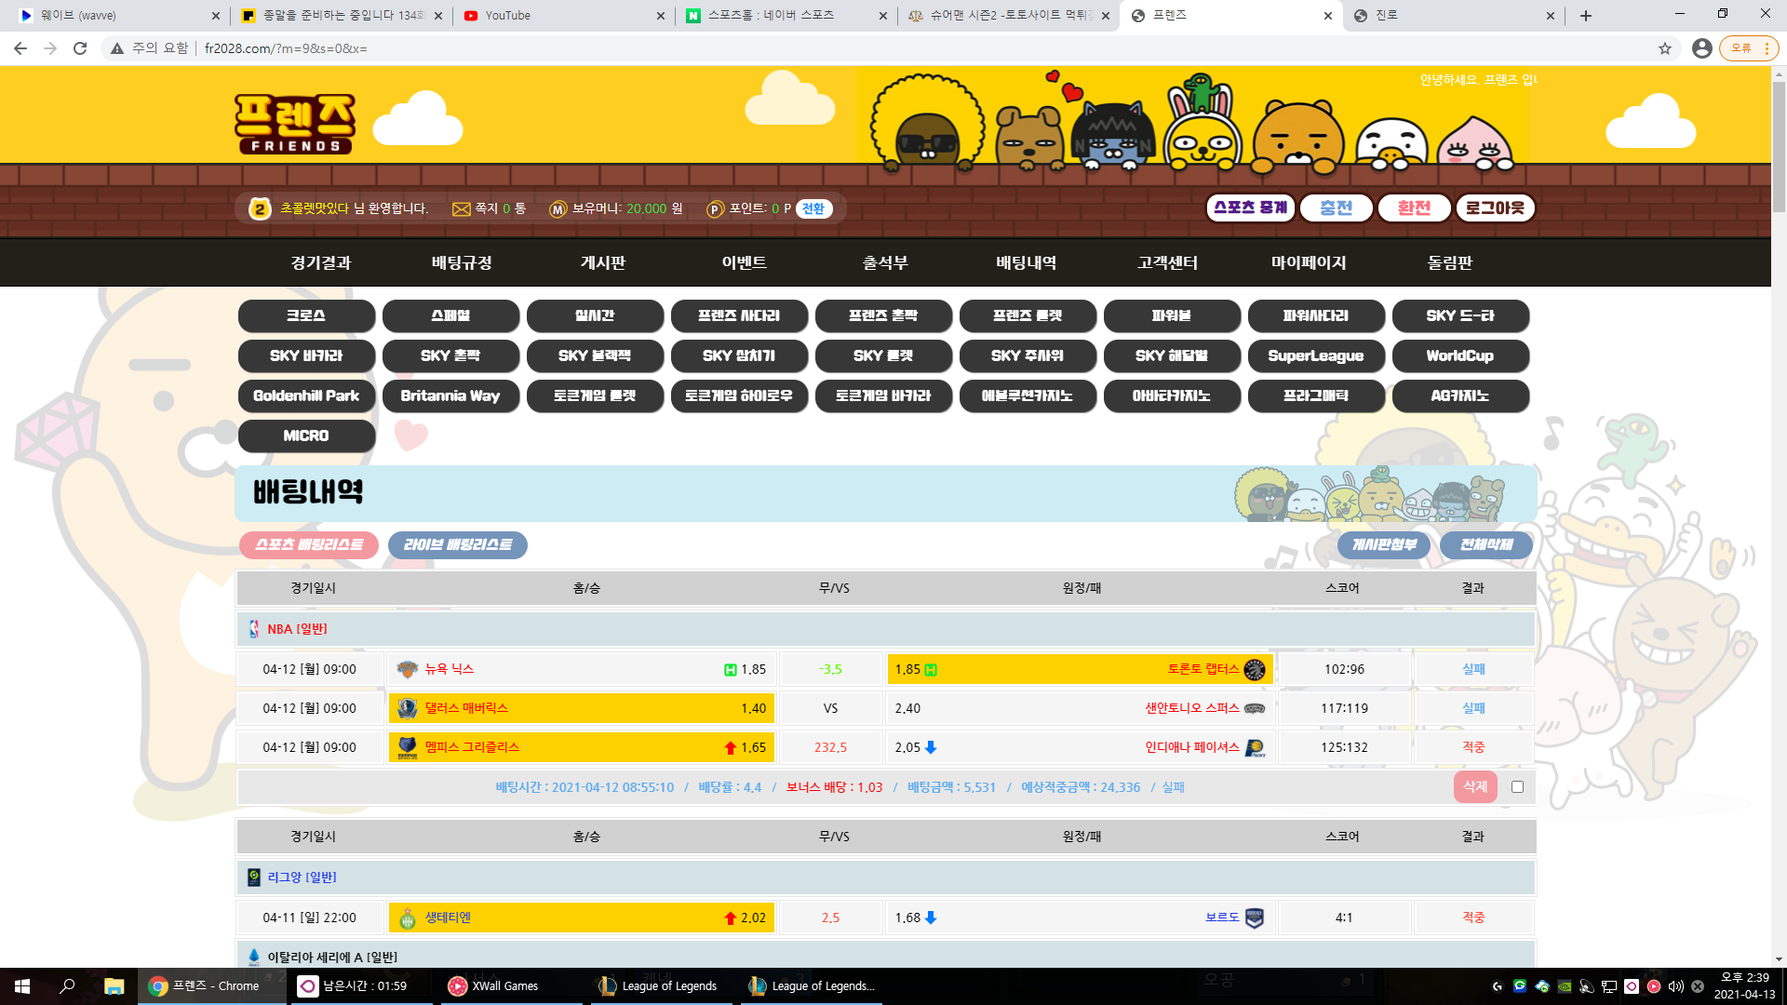This screenshot has width=1787, height=1005.
Task: Bookmark this page with star icon
Action: [1665, 48]
